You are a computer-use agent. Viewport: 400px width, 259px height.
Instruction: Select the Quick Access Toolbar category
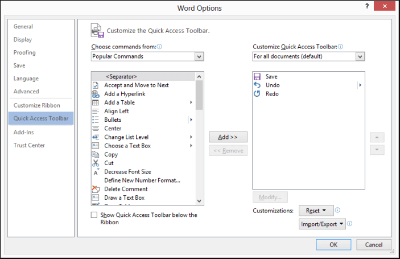point(41,118)
